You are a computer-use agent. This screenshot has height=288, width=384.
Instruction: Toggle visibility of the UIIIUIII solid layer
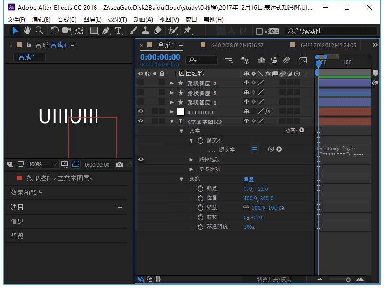click(x=140, y=111)
